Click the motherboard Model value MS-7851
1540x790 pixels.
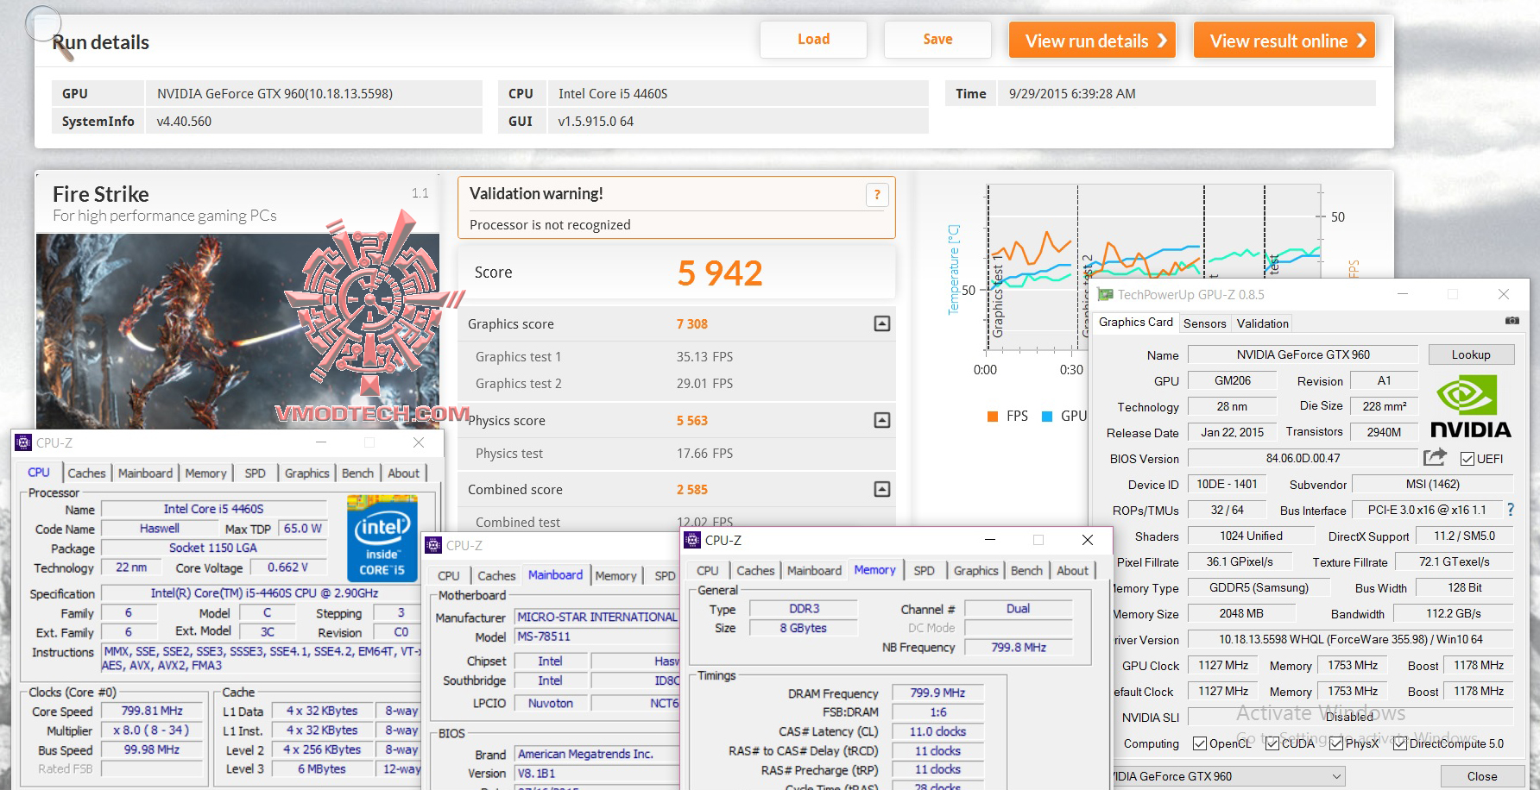(x=597, y=636)
